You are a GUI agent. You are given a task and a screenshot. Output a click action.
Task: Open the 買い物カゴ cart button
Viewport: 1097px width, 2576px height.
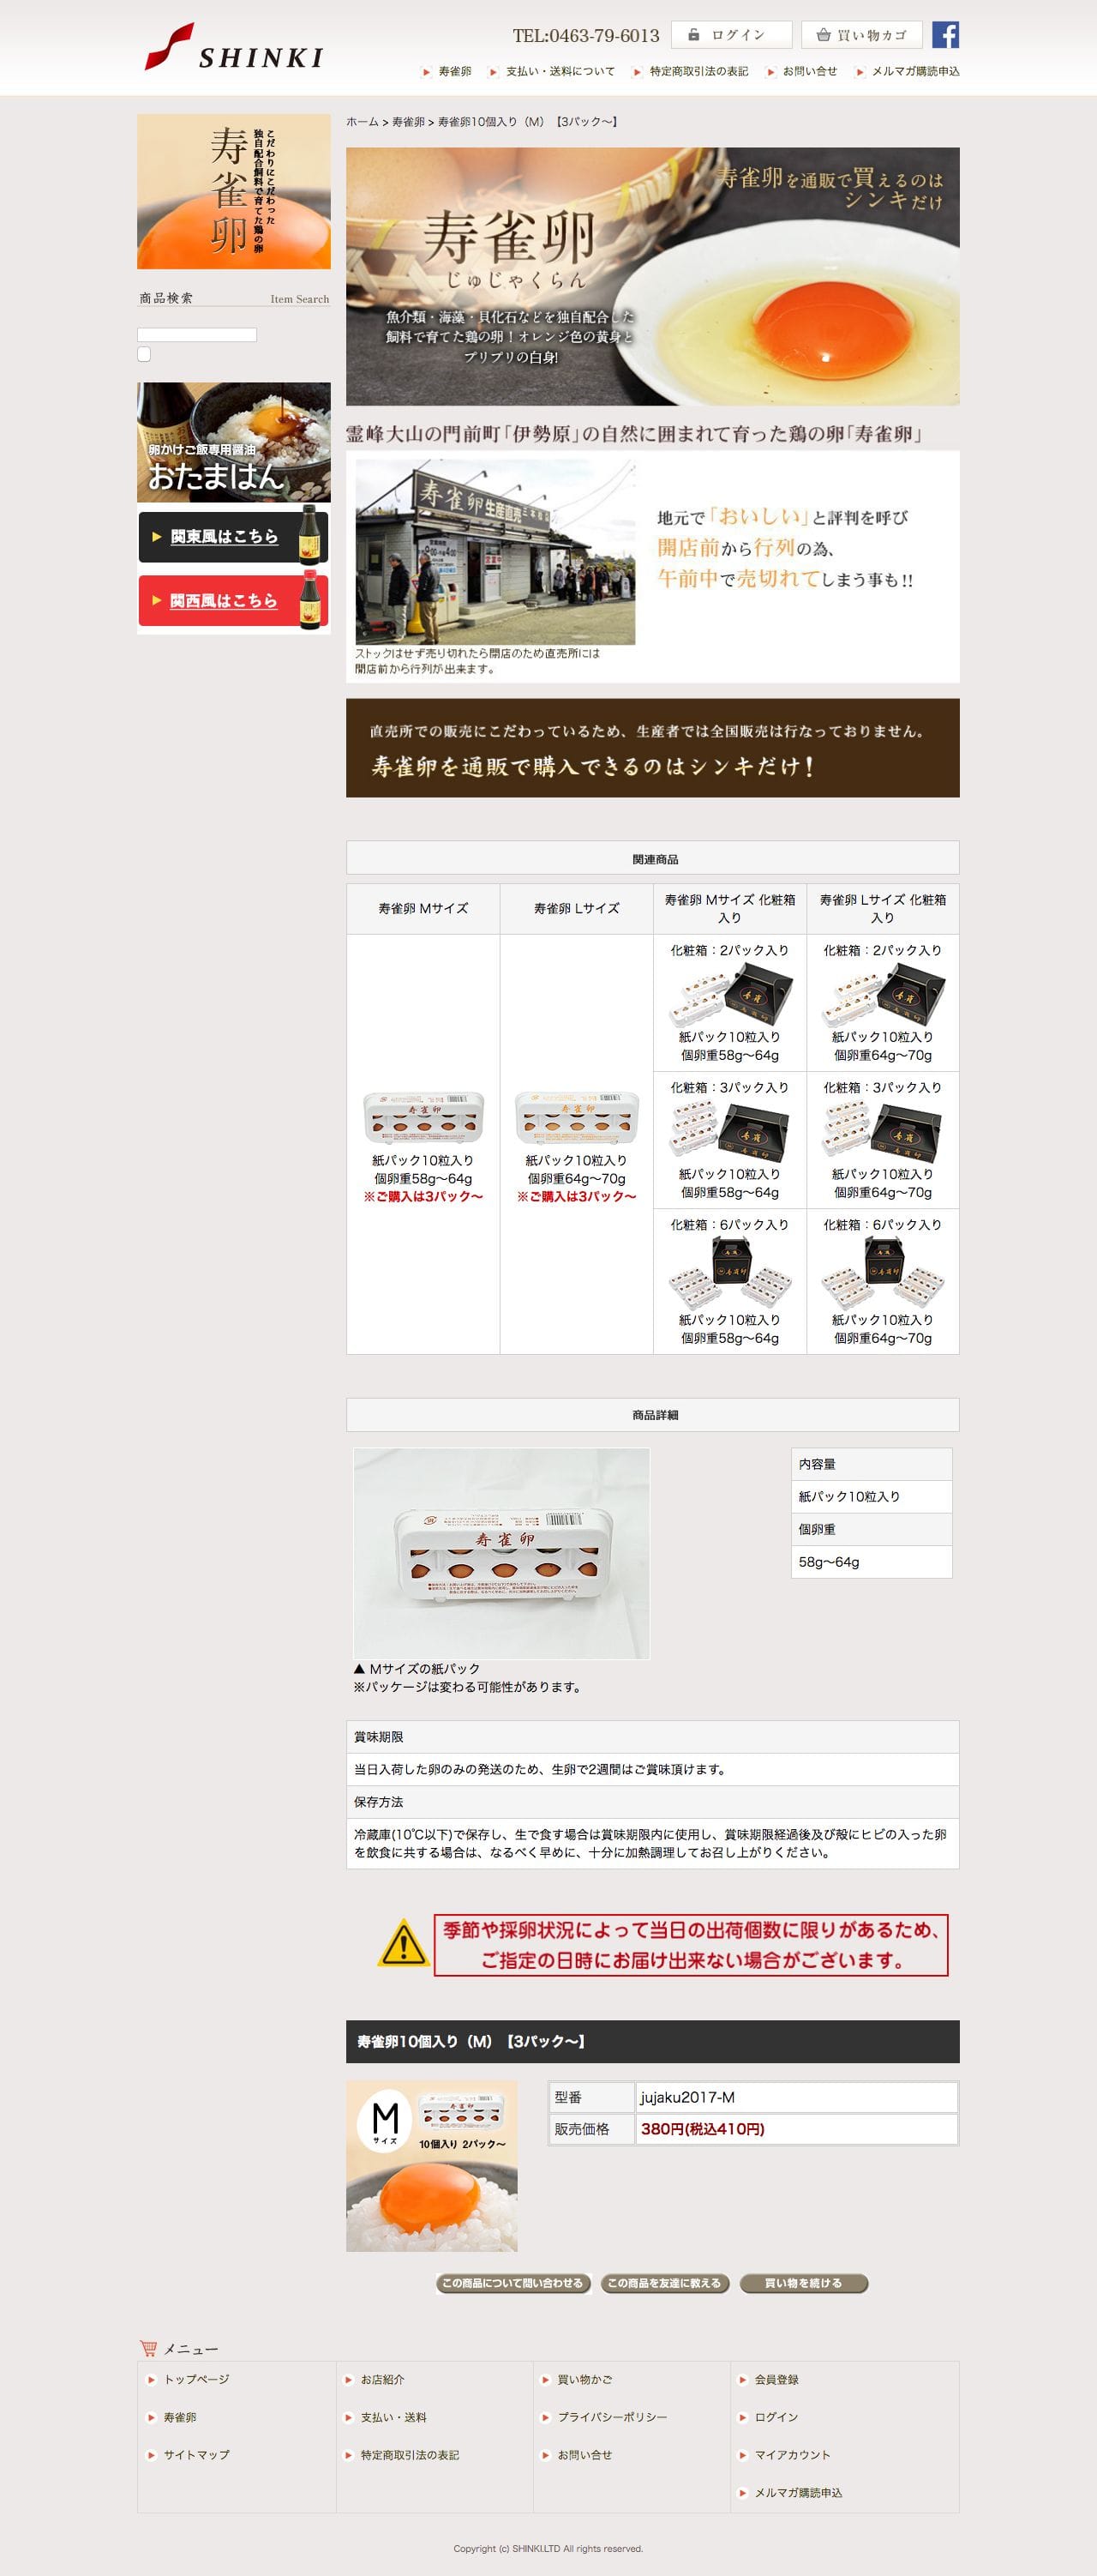pyautogui.click(x=861, y=35)
